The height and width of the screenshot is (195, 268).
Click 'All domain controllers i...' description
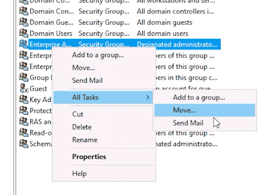click(x=175, y=11)
